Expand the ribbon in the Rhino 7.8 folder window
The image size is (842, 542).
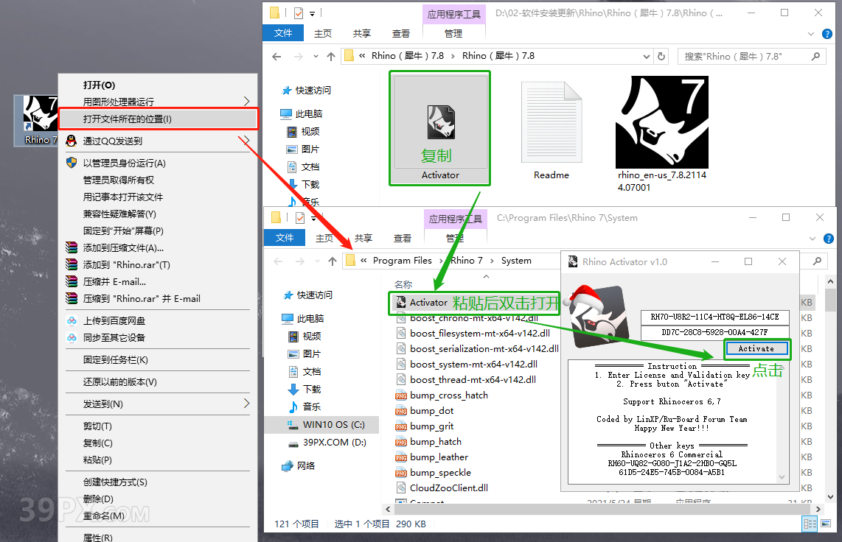point(811,34)
